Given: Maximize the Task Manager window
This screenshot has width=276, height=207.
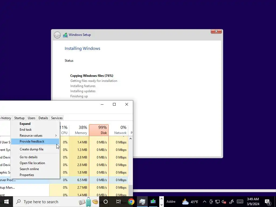Looking at the screenshot, I should tap(114, 104).
